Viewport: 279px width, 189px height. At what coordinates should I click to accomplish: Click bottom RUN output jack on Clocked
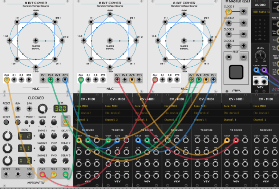coord(18,174)
